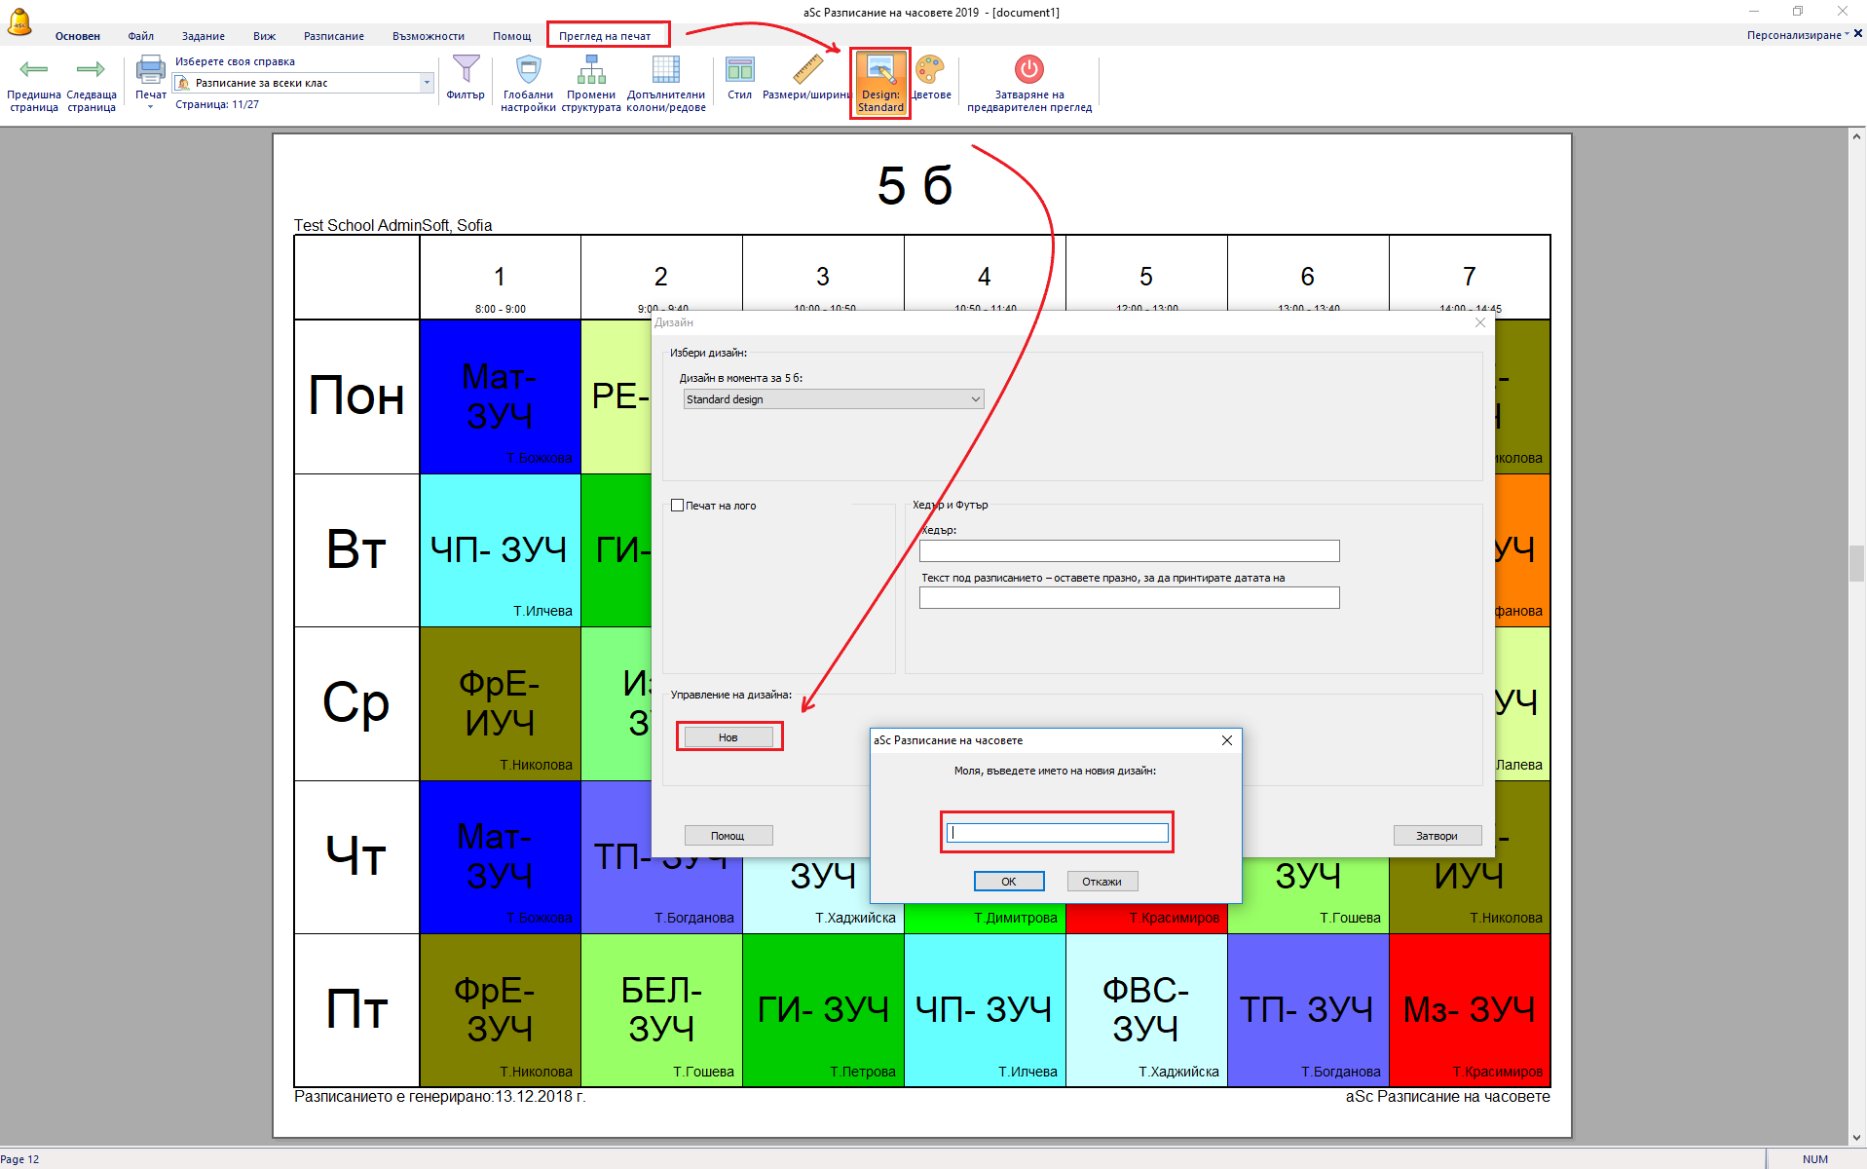Switch to the Основен tab
Image resolution: width=1867 pixels, height=1169 pixels.
click(78, 36)
